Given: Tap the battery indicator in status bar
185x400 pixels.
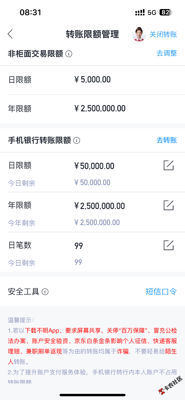Looking at the screenshot, I should tap(166, 12).
